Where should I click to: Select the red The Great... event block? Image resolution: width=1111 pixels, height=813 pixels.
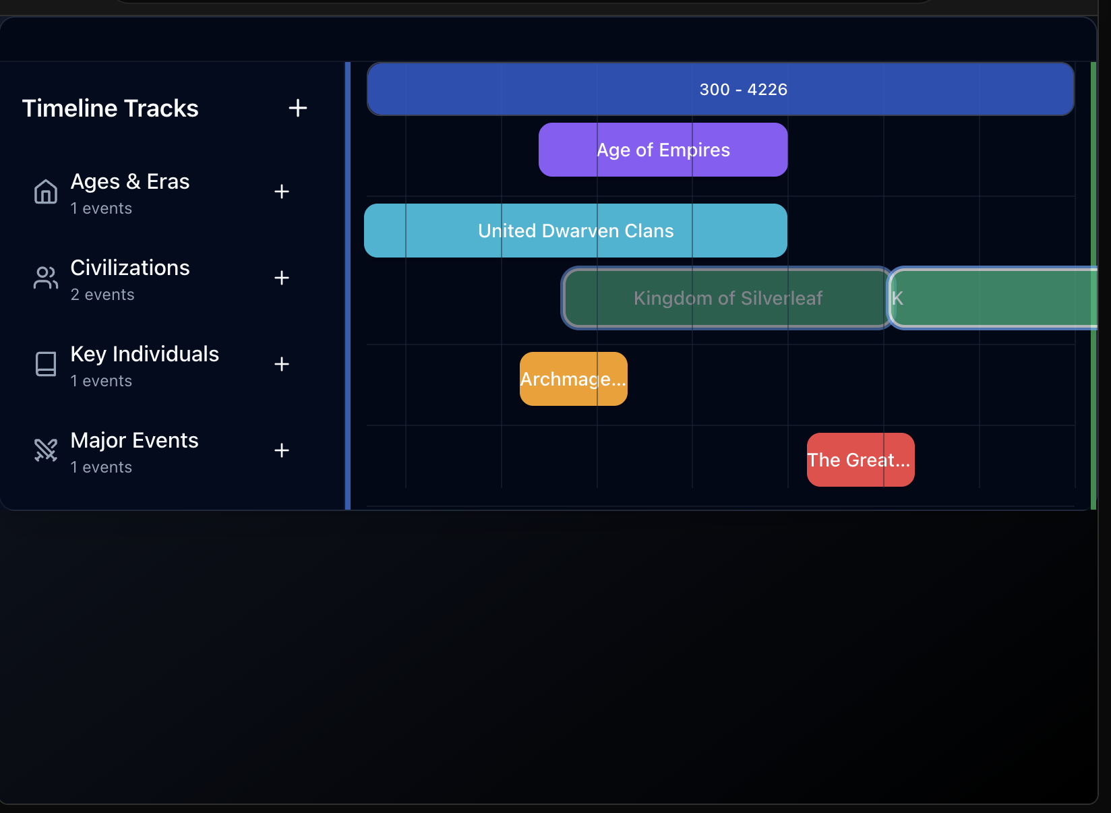[861, 460]
